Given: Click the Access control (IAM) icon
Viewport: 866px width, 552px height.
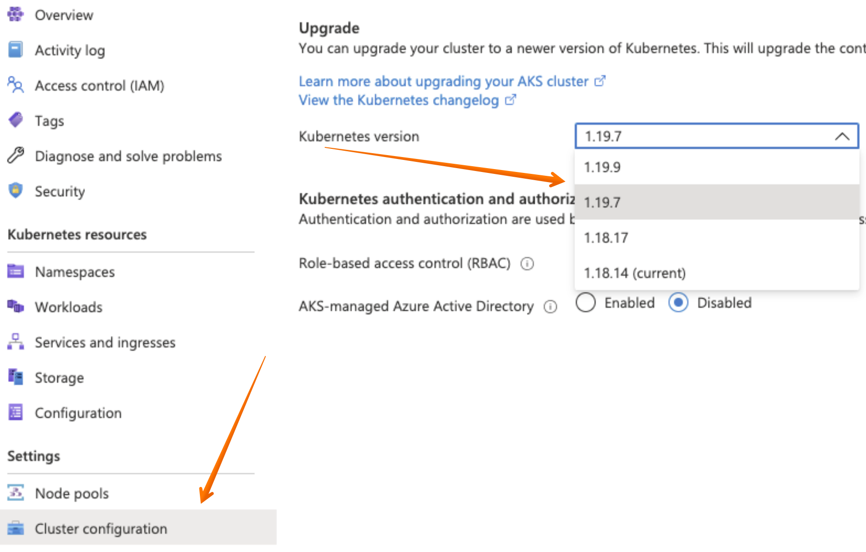Looking at the screenshot, I should [x=15, y=85].
